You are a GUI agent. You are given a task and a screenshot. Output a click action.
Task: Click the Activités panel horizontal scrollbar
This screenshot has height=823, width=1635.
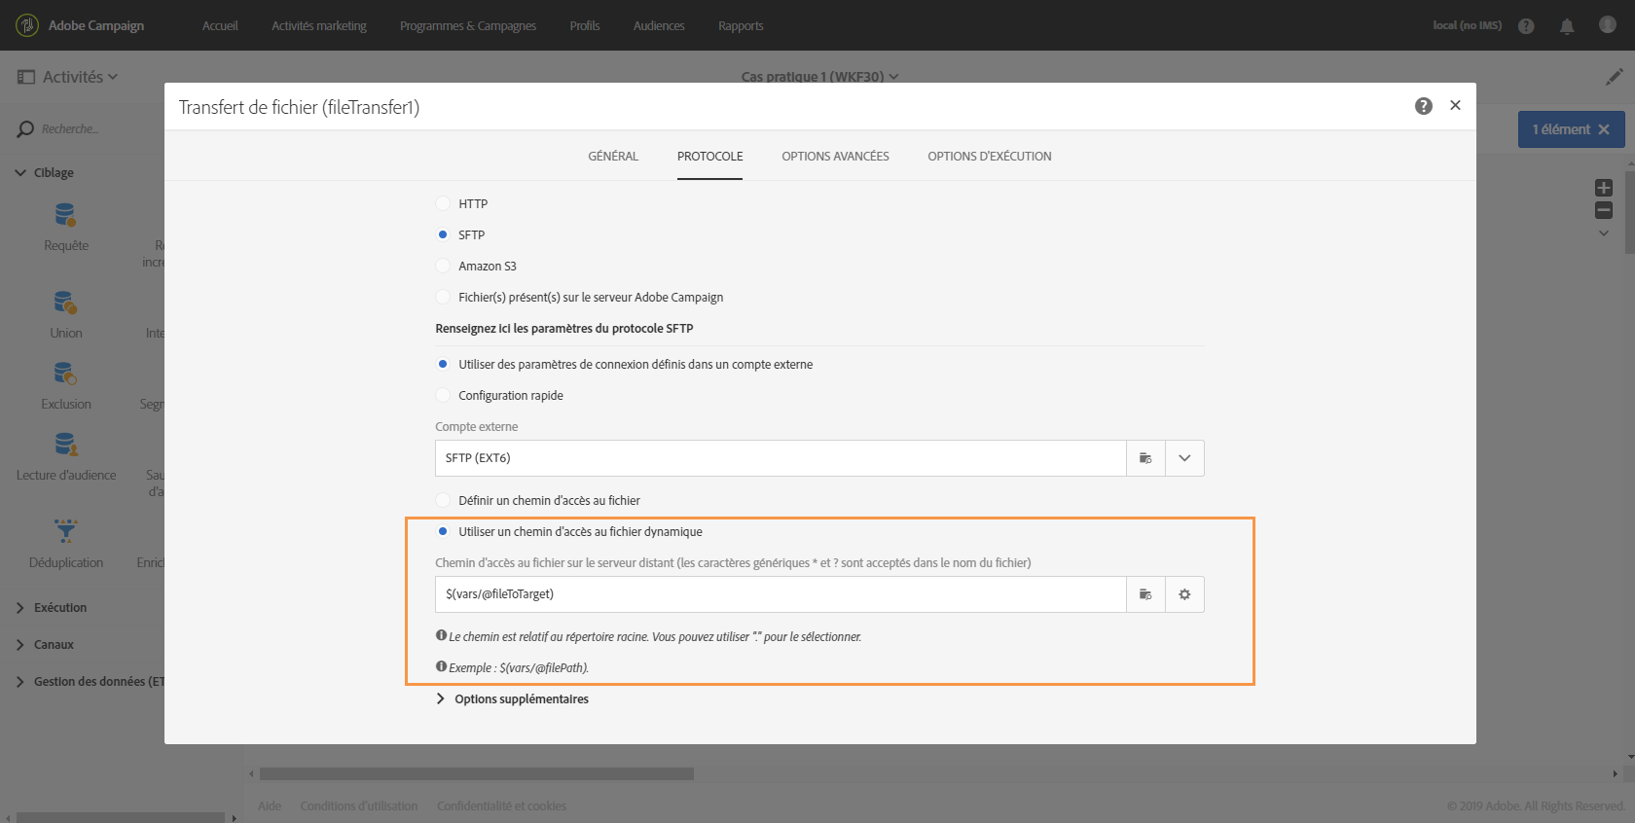pyautogui.click(x=121, y=817)
